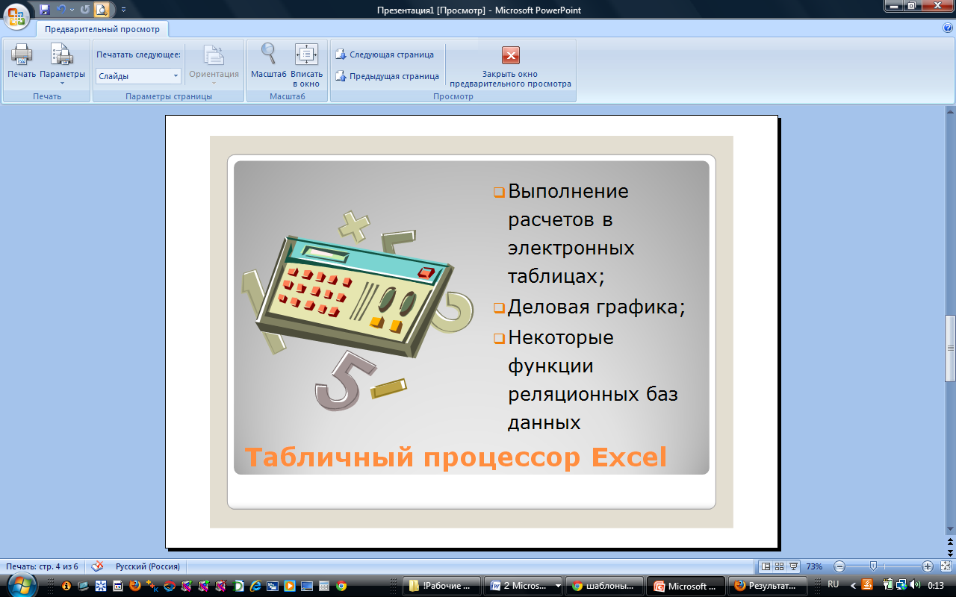Go to Предыдущая страница
This screenshot has height=597, width=956.
(387, 76)
